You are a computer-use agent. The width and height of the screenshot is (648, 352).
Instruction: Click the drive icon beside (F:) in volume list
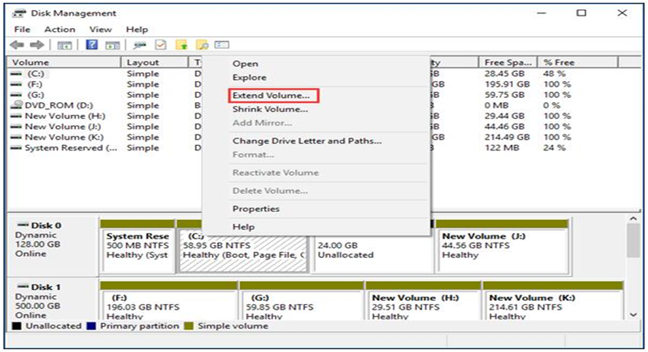point(16,84)
